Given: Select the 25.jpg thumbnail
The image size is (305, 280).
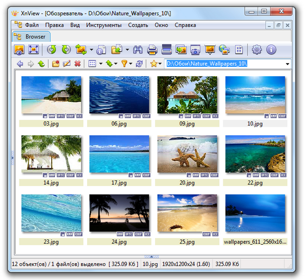Looking at the screenshot, I should click(187, 213).
